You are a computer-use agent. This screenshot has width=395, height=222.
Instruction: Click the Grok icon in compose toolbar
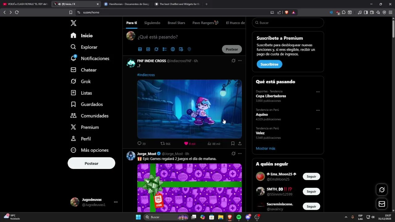(x=156, y=49)
